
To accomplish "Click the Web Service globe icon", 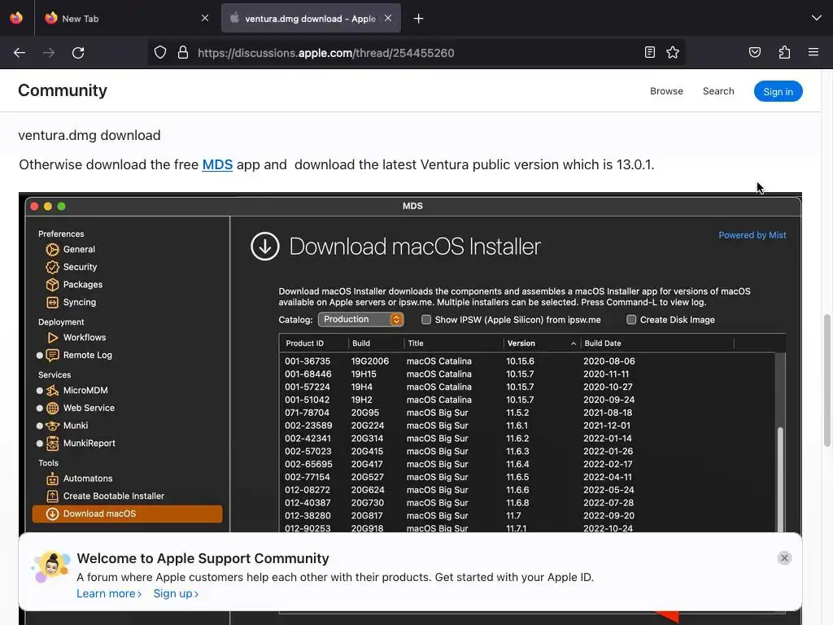I will (52, 409).
